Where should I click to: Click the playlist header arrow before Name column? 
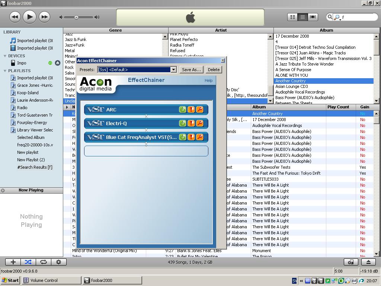tap(67, 107)
